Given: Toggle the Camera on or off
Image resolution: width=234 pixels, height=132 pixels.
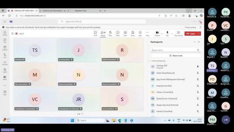Looking at the screenshot, I should click(x=157, y=34).
